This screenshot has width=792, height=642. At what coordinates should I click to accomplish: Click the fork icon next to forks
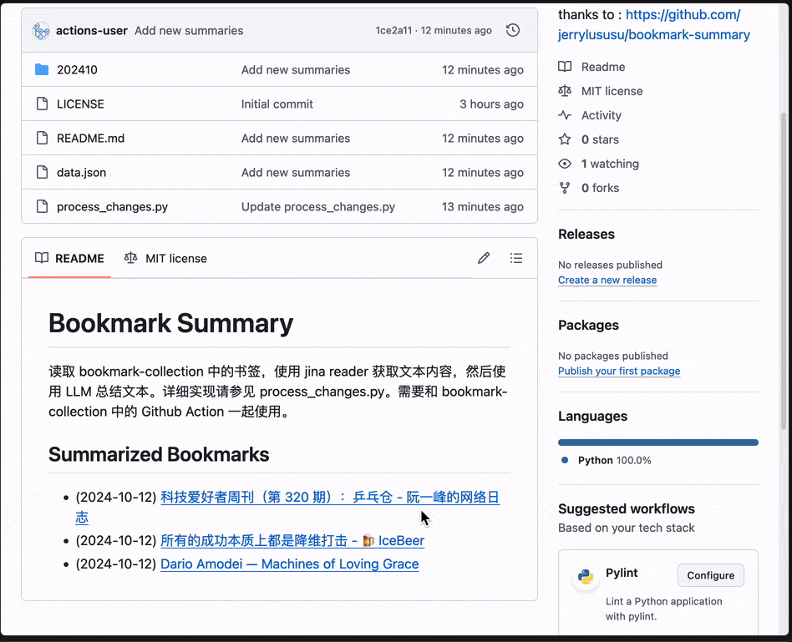pos(565,188)
